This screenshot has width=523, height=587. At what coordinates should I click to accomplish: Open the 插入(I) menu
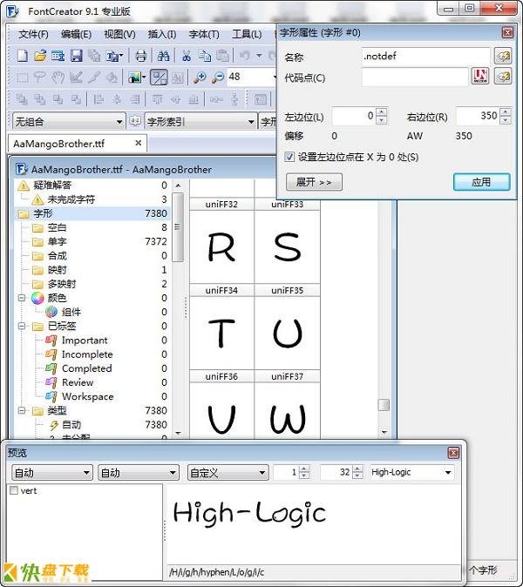[x=162, y=35]
